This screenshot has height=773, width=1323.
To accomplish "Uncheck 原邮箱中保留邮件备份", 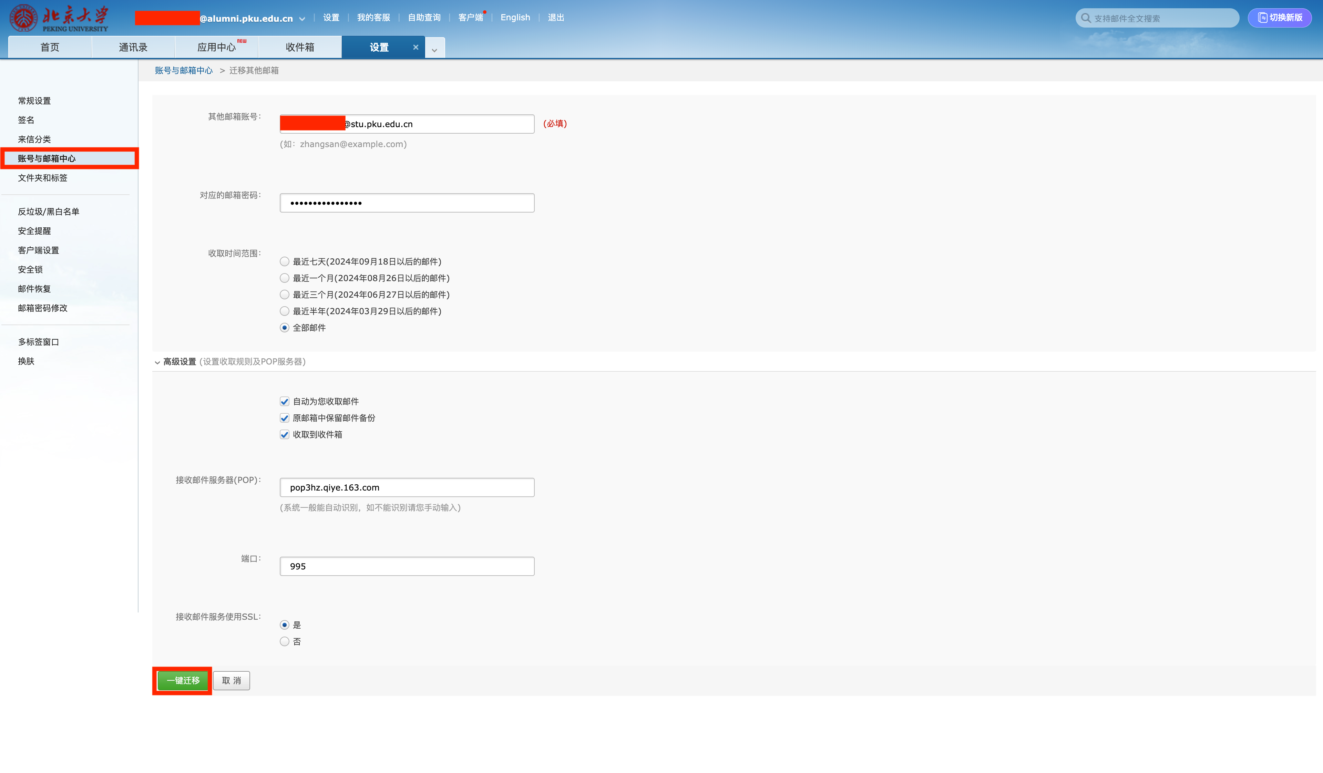I will pyautogui.click(x=284, y=418).
